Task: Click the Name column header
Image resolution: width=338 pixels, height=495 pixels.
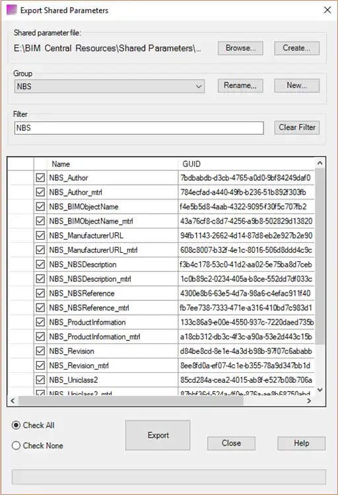Action: (112, 164)
